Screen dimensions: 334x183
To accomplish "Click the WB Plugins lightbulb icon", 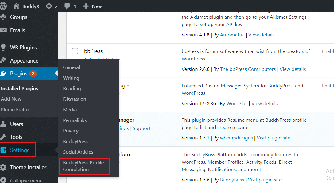I will coord(3,48).
